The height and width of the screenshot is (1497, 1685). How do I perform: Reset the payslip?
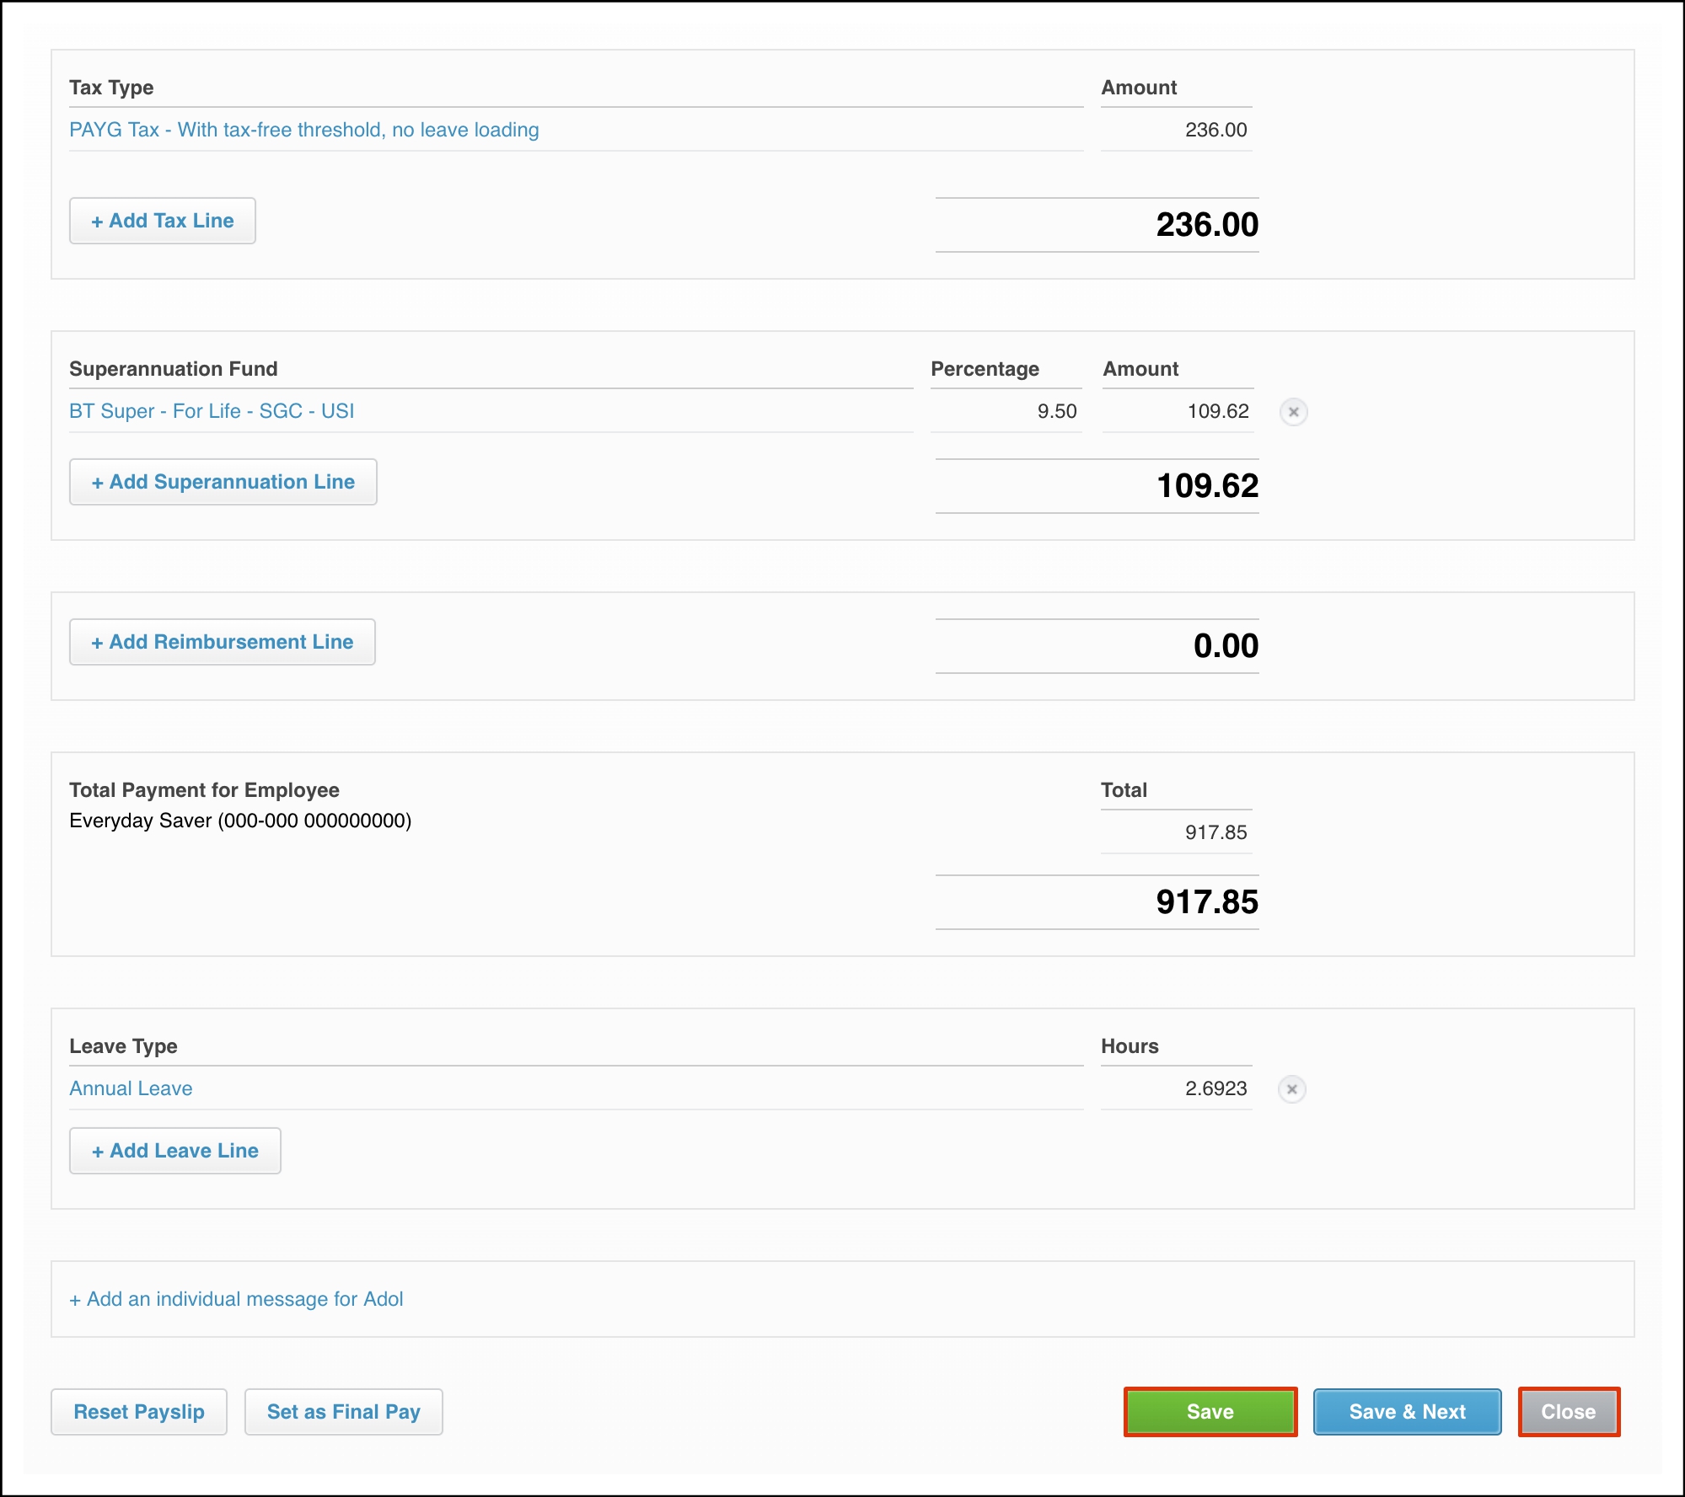click(x=139, y=1412)
